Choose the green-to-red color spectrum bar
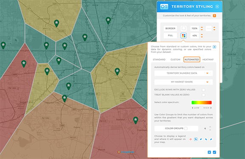The height and width of the screenshot is (159, 245). pyautogui.click(x=202, y=103)
